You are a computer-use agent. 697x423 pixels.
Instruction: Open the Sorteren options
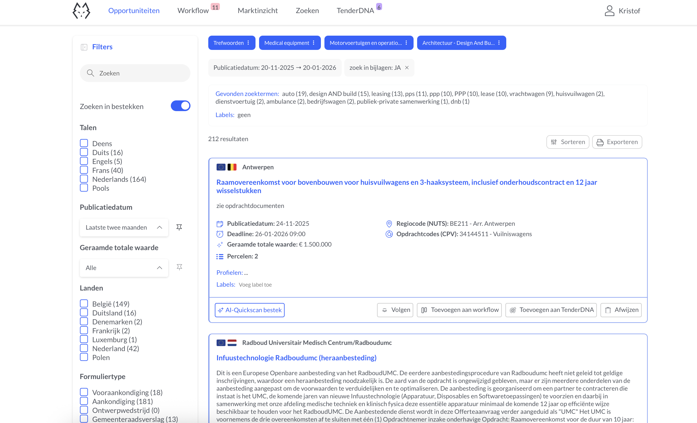point(567,142)
